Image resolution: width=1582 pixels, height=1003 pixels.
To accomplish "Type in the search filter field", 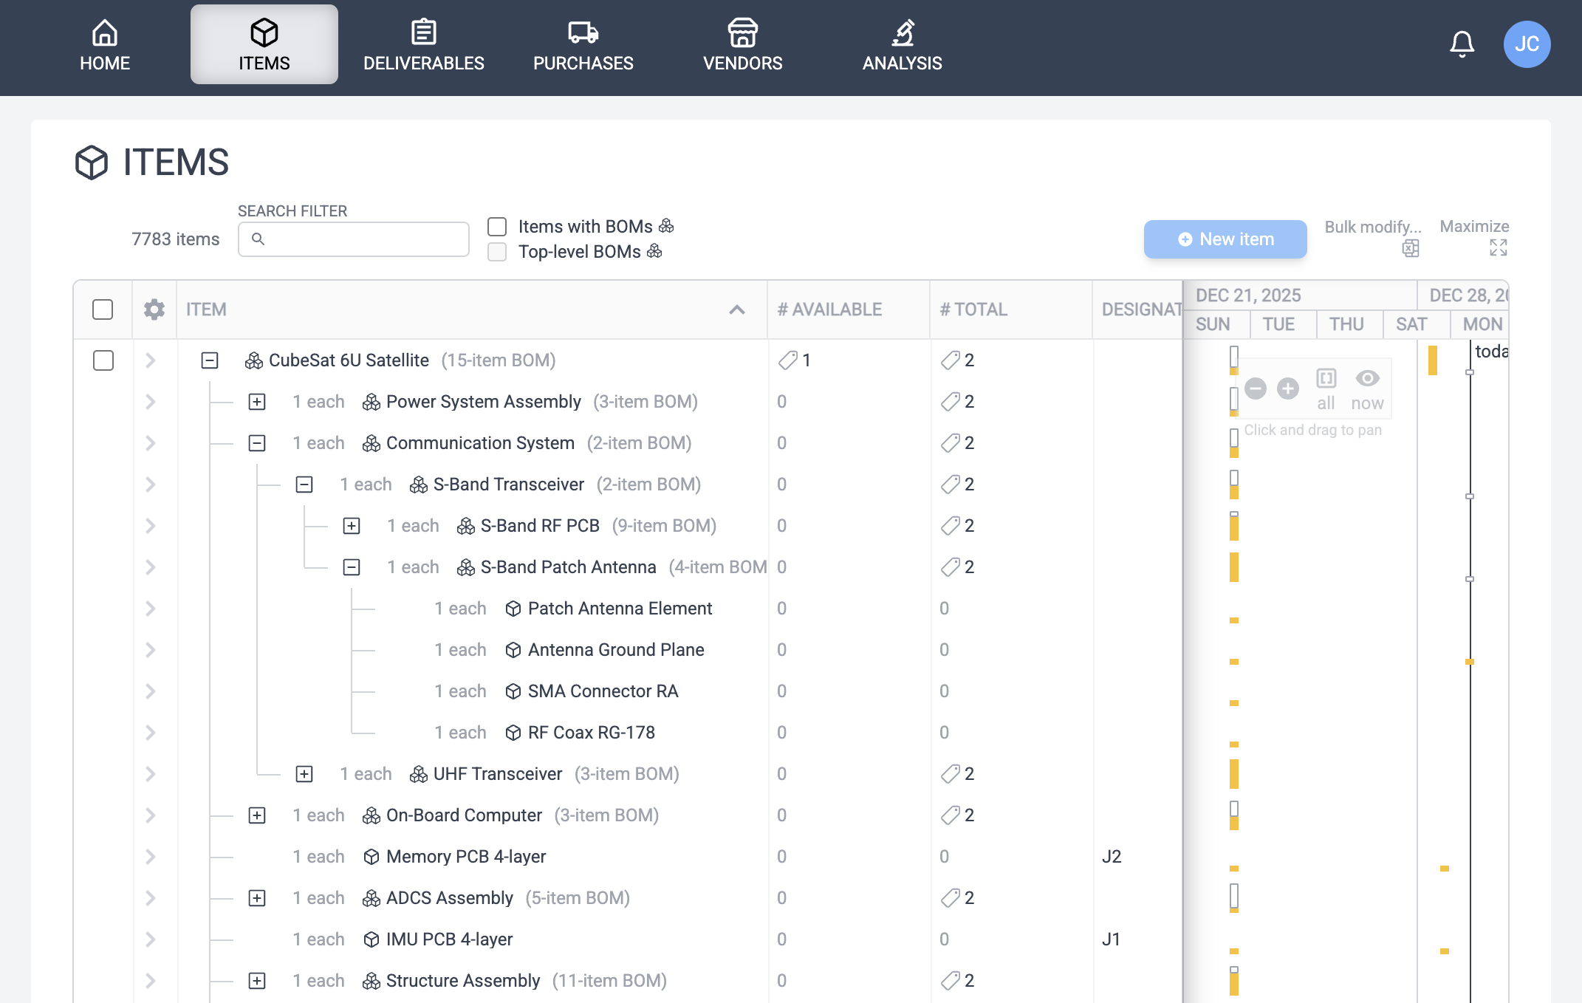I will 353,239.
